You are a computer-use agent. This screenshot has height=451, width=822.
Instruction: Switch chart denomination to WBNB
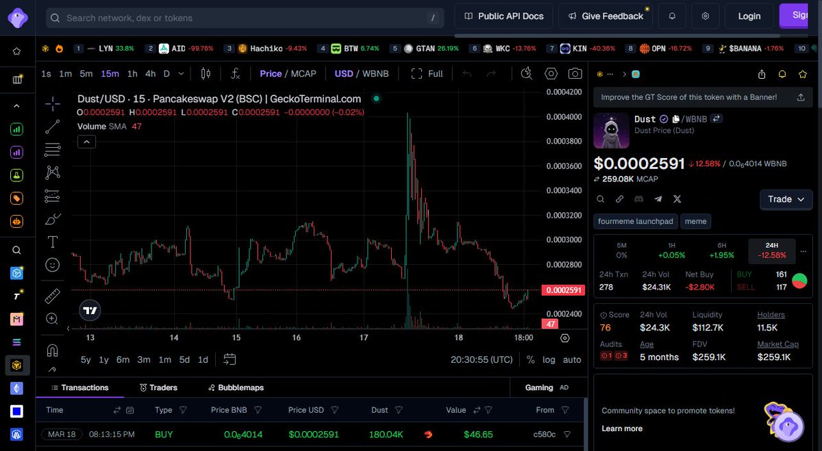pos(375,73)
